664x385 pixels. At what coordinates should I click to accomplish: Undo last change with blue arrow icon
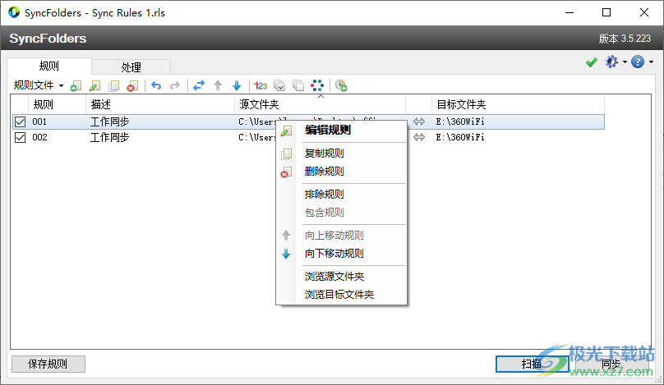pos(156,85)
